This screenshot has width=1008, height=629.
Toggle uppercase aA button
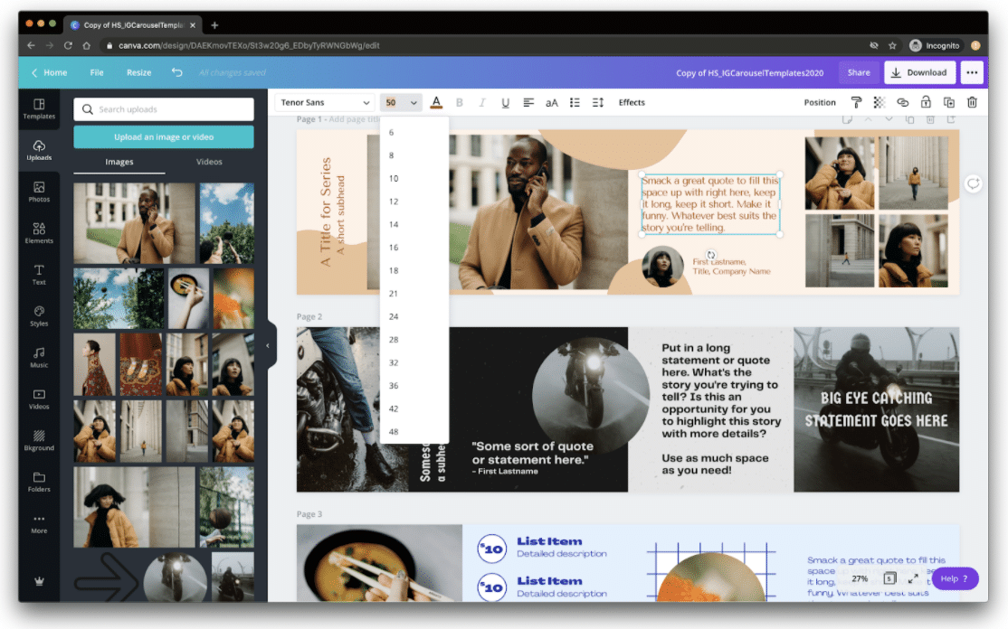coord(552,103)
